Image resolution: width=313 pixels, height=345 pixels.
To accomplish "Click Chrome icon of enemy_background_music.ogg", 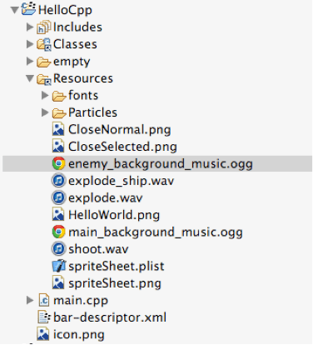I will point(58,163).
